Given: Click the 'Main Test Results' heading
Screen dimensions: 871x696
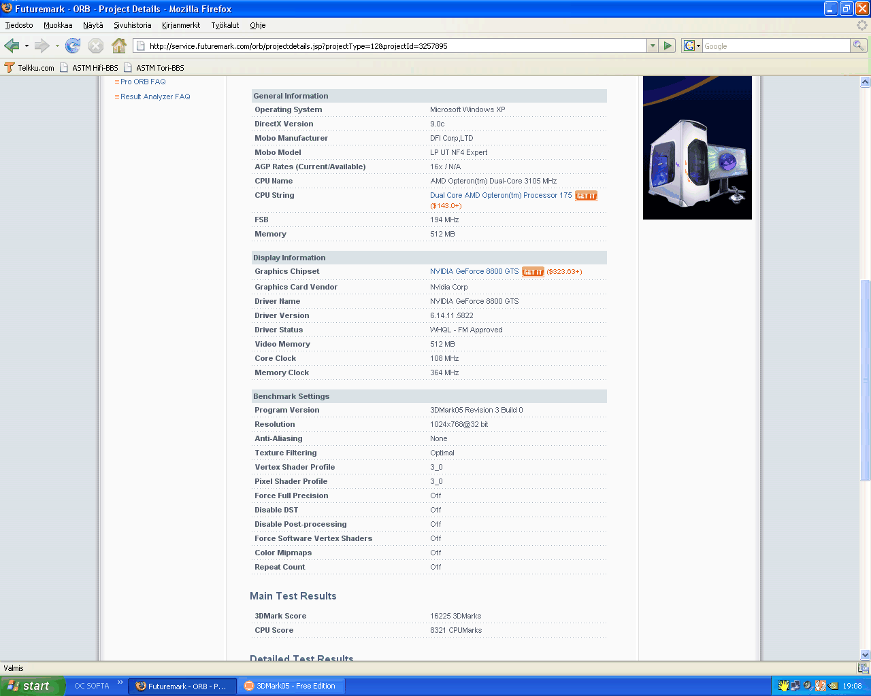Looking at the screenshot, I should pos(293,596).
